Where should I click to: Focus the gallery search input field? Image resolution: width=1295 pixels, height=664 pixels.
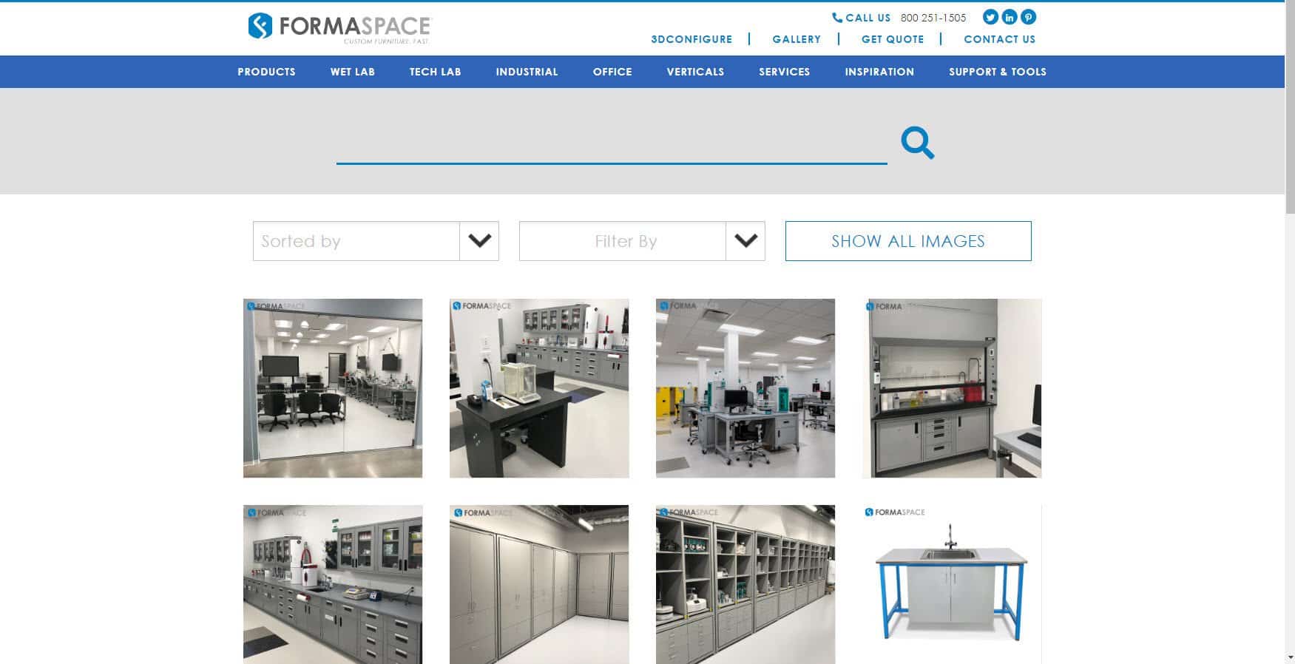(612, 144)
